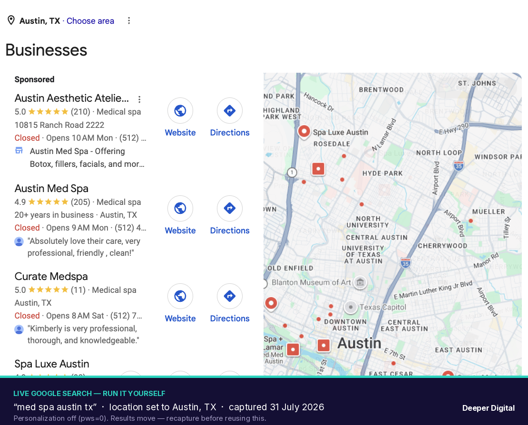Image resolution: width=528 pixels, height=425 pixels.
Task: Click Directions icon for Austin Aesthetic Atelier
Action: point(230,110)
